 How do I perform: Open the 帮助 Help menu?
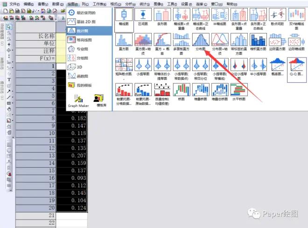coord(232,4)
